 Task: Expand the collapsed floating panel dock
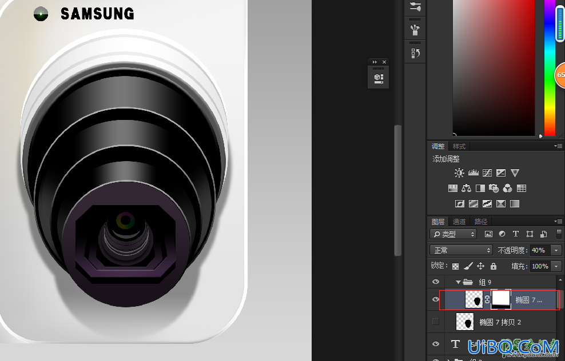[x=375, y=62]
